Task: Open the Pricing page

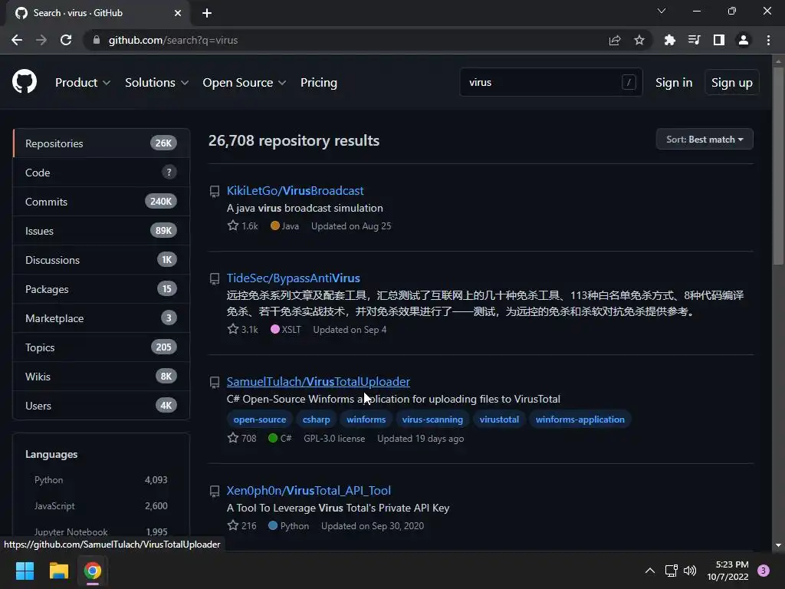Action: pos(318,83)
